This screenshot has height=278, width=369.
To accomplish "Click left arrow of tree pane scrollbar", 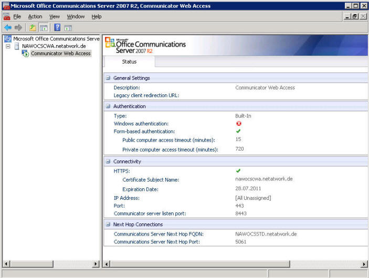I will [6, 264].
